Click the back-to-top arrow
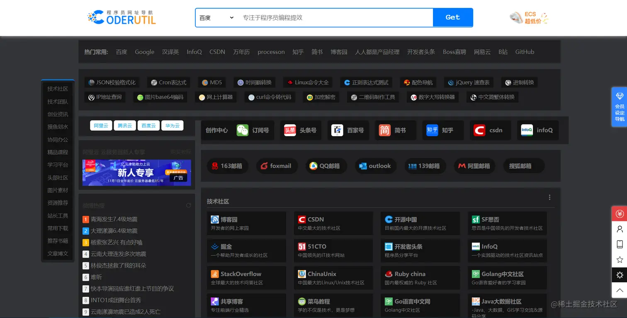 (620, 290)
